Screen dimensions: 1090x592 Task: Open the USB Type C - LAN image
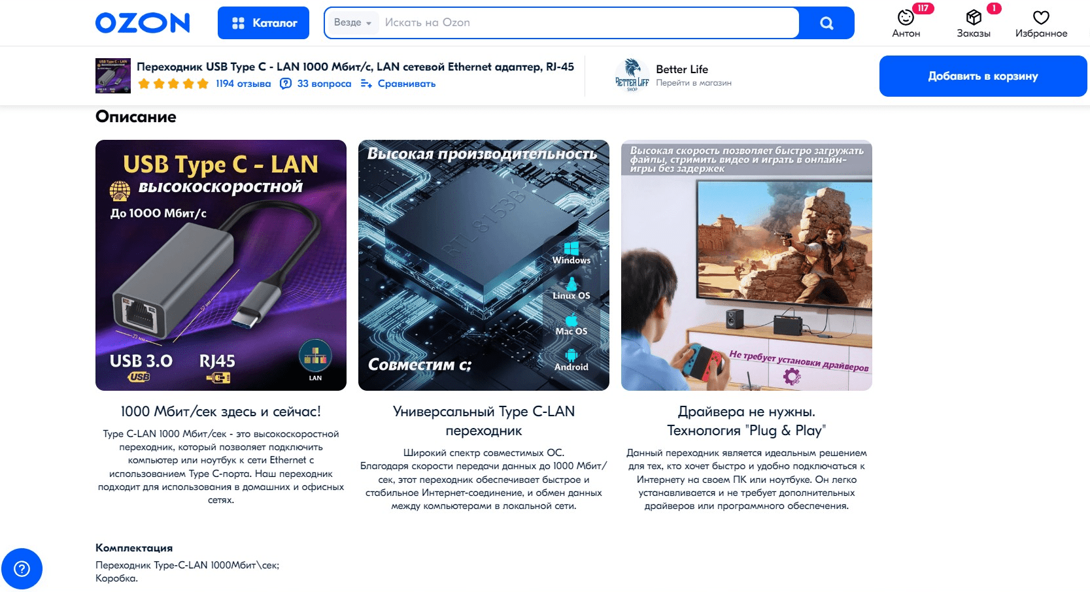(221, 265)
